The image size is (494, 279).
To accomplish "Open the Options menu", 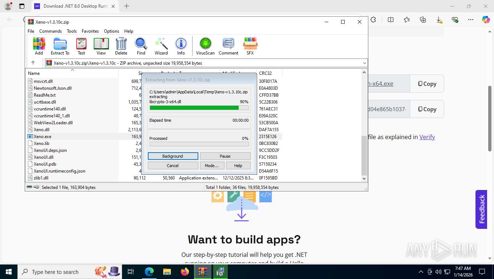I will [112, 31].
